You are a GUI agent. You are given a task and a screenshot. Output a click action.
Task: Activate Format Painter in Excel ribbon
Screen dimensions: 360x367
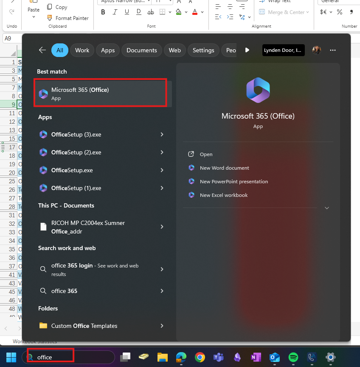(68, 18)
